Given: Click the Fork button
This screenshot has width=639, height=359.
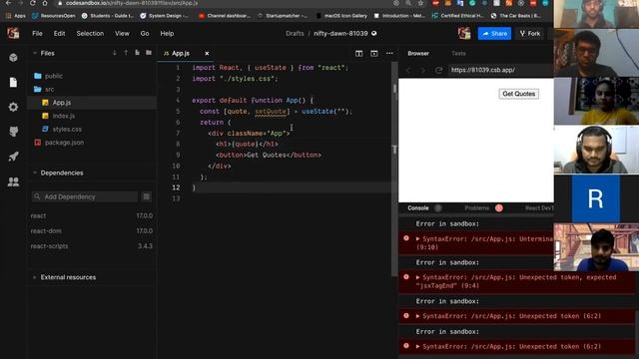Looking at the screenshot, I should (x=530, y=33).
